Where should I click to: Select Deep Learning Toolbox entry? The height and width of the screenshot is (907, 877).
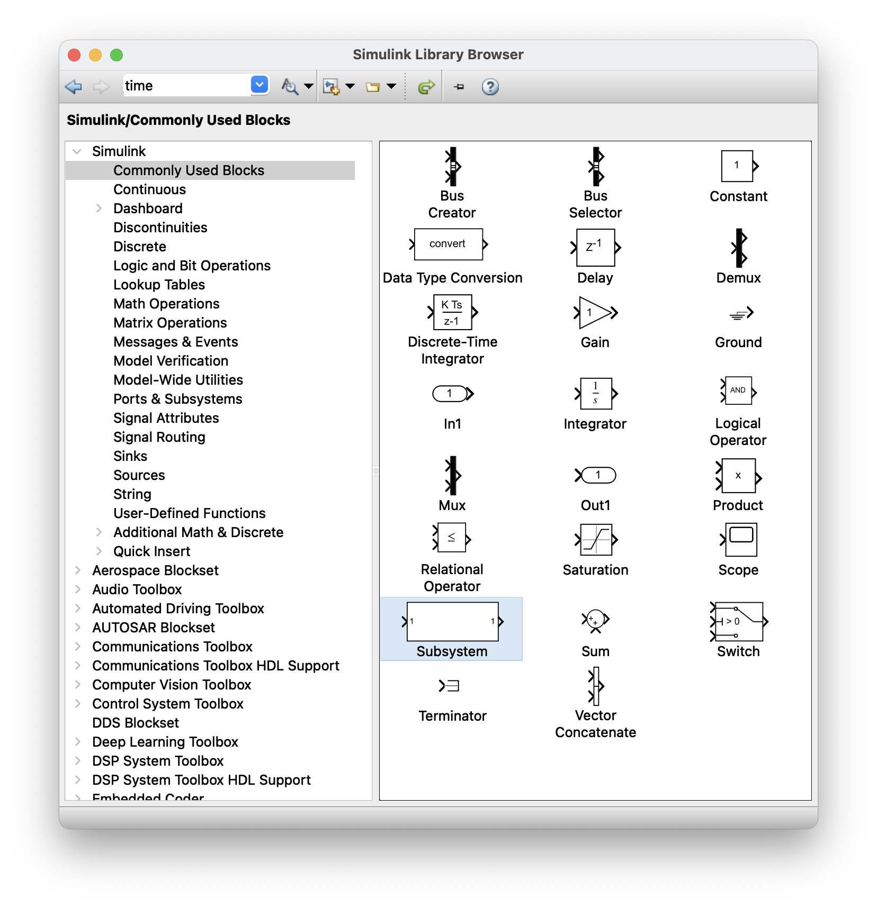coord(165,742)
